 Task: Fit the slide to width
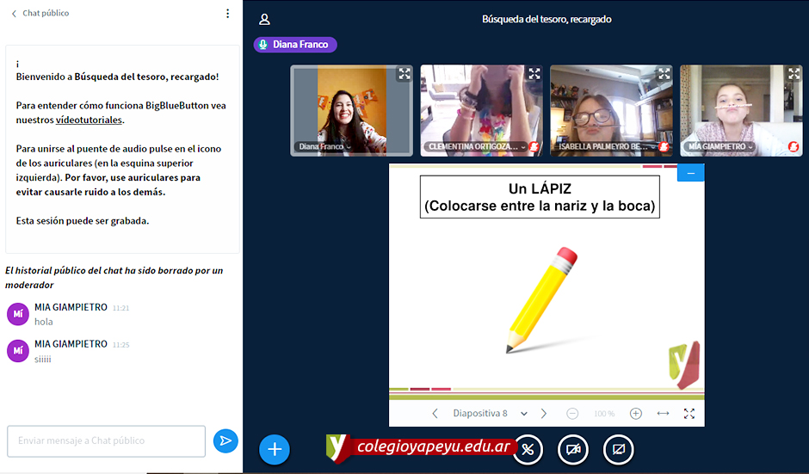(663, 414)
